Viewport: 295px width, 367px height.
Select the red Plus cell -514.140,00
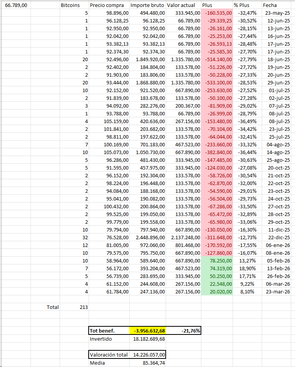coord(217,60)
